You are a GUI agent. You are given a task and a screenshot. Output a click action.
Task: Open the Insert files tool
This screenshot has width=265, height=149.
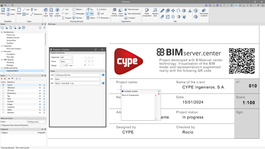tap(51, 12)
